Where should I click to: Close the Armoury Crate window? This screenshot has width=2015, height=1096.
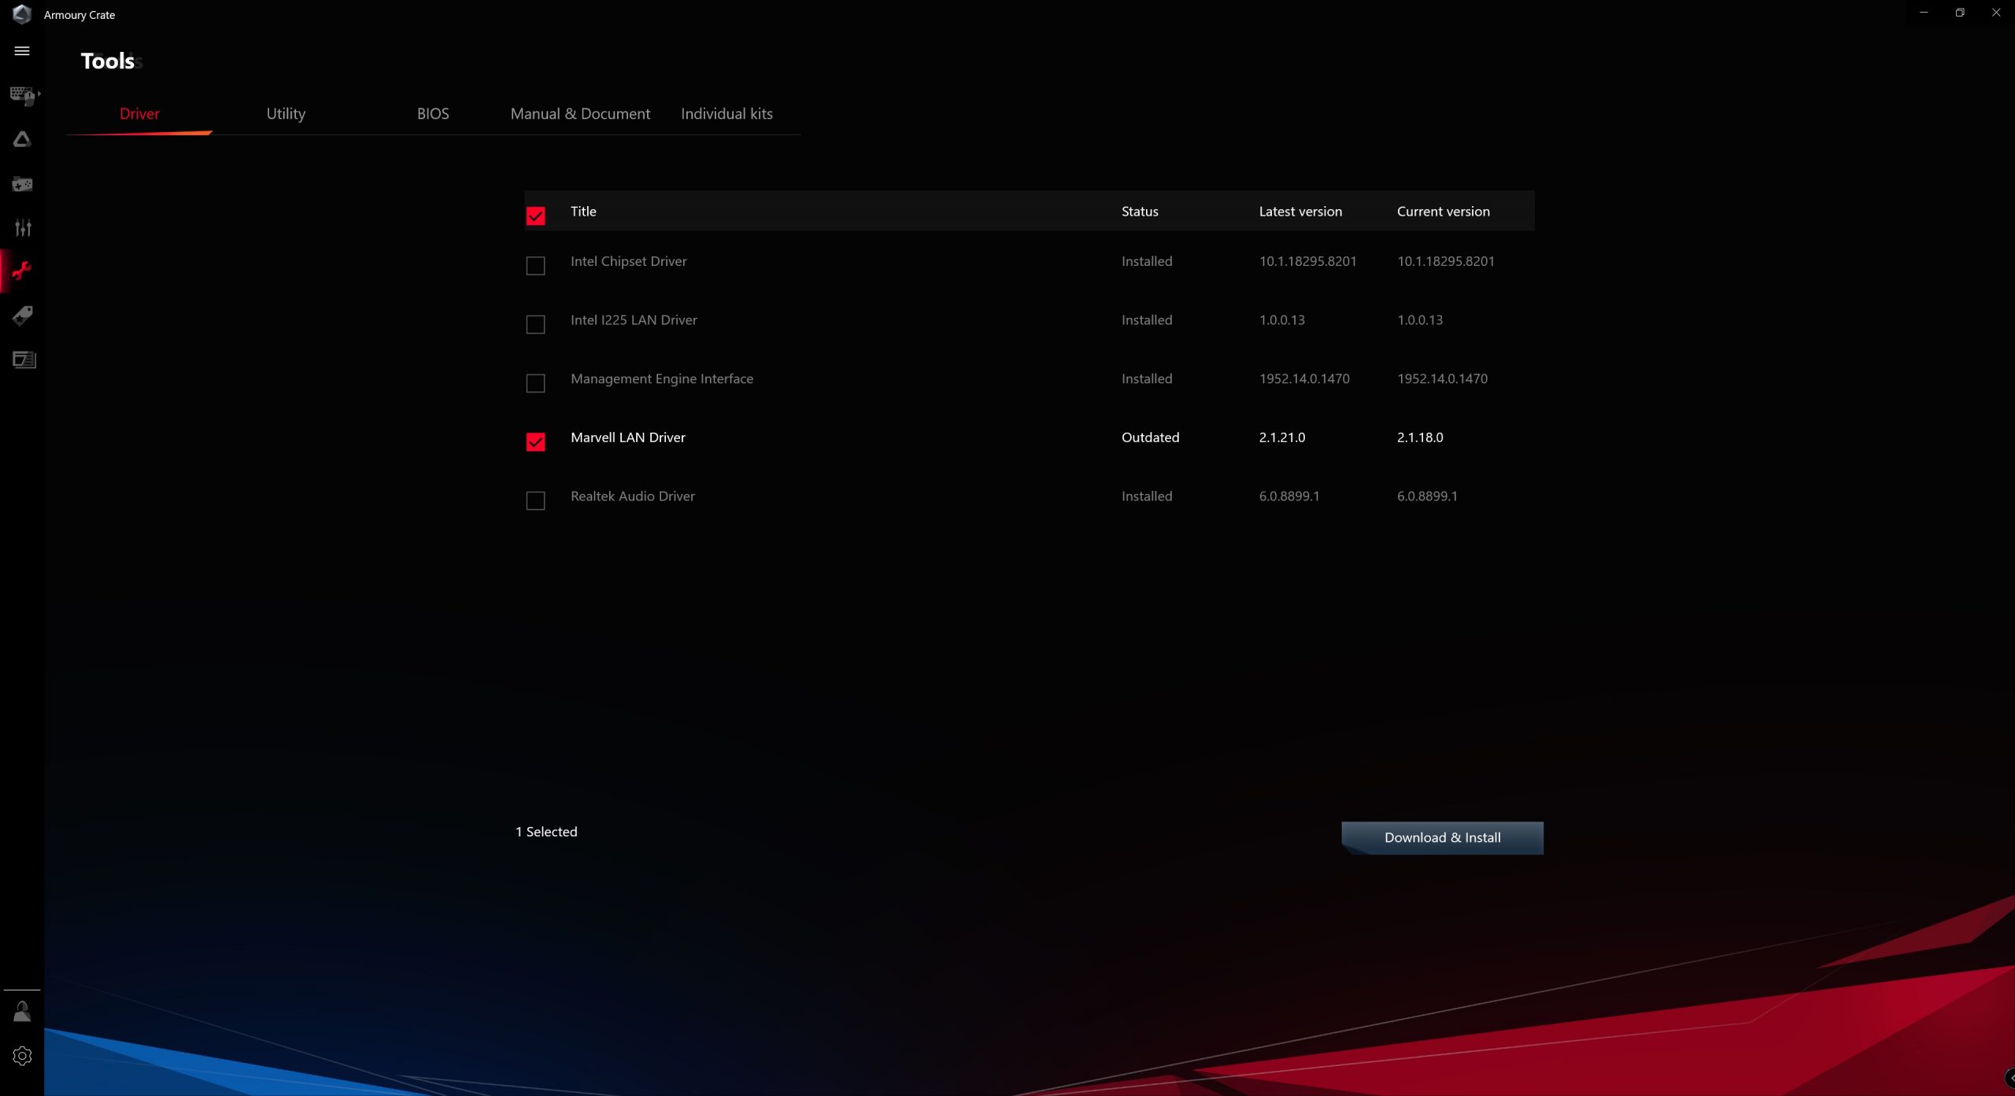(x=1996, y=13)
